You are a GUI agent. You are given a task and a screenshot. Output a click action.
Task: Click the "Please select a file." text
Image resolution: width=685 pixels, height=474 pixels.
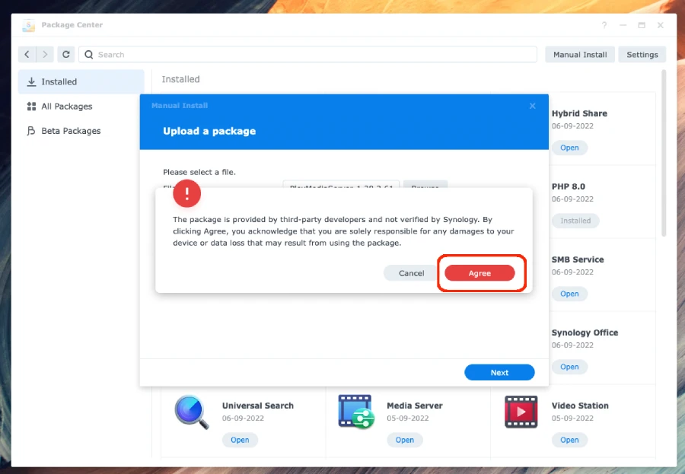199,172
